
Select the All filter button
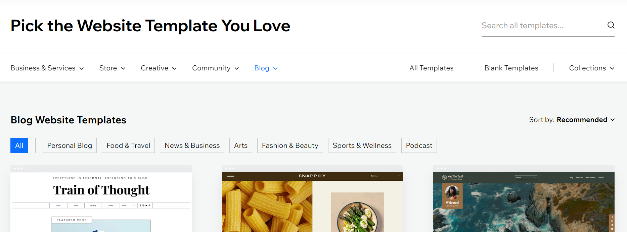click(x=19, y=146)
